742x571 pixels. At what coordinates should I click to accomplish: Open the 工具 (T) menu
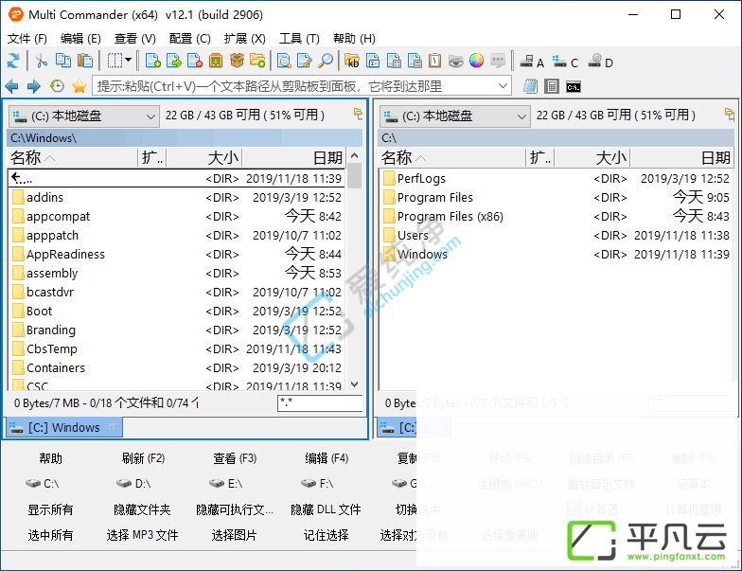[x=299, y=38]
